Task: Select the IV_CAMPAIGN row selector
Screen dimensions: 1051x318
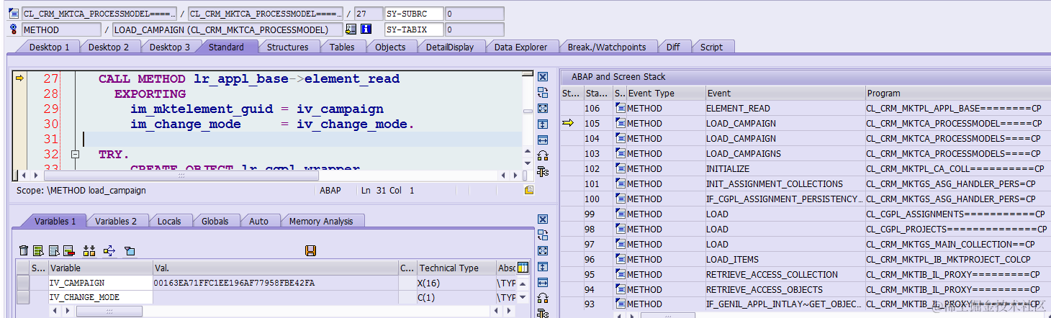Action: [23, 283]
